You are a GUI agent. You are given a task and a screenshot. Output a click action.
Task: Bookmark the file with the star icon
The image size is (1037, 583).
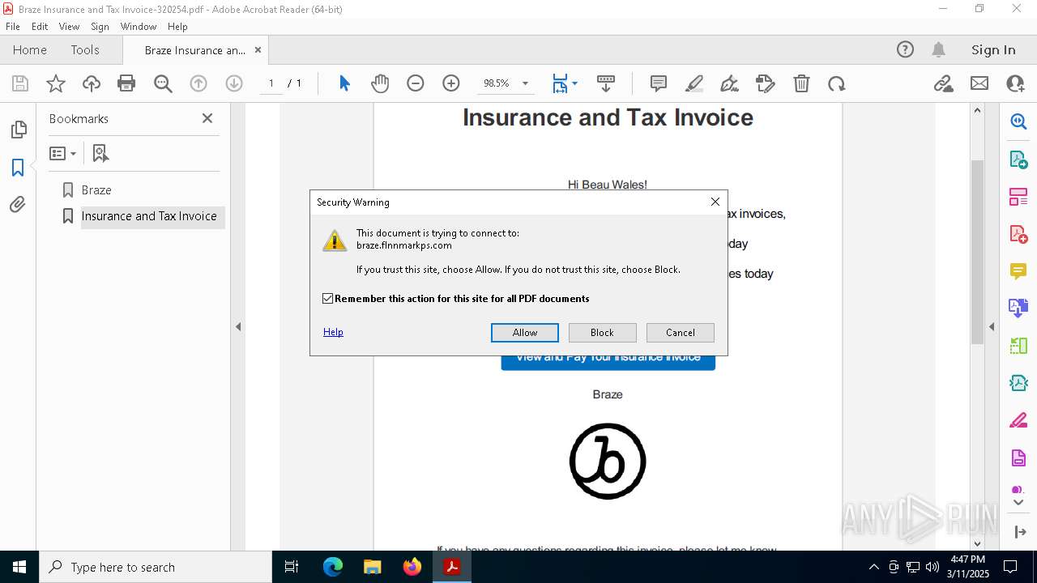tap(56, 83)
